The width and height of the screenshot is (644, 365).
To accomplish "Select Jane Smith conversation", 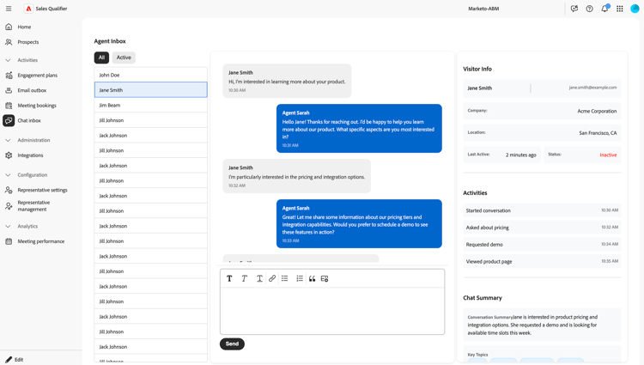I will tap(151, 90).
